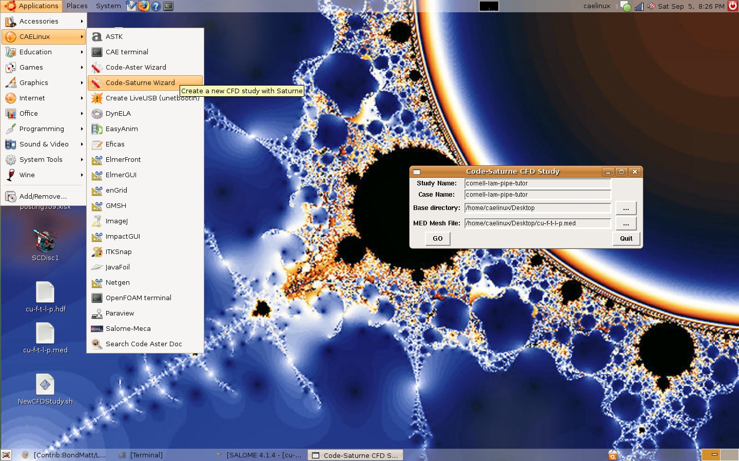Open Code-Aster Wizard

click(145, 67)
